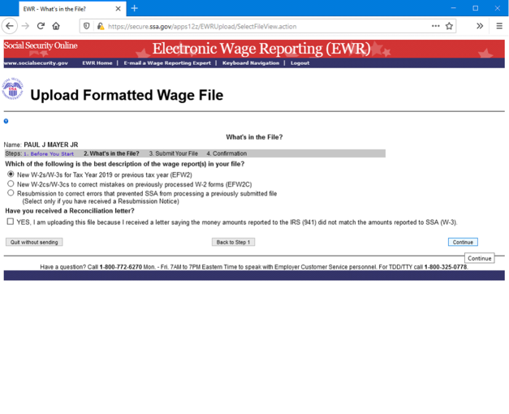Bookmark this page with the star icon

point(449,26)
